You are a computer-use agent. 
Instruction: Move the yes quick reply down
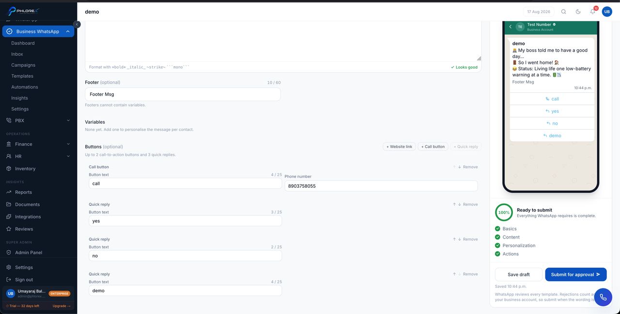[459, 204]
